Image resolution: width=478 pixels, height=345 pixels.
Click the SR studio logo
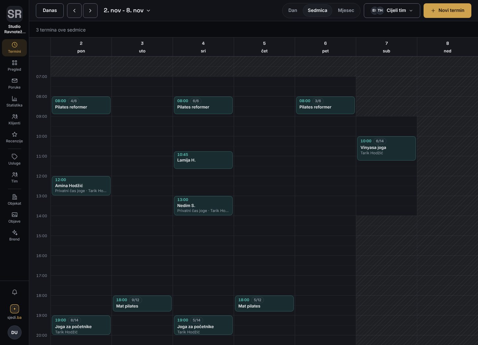coord(15,14)
